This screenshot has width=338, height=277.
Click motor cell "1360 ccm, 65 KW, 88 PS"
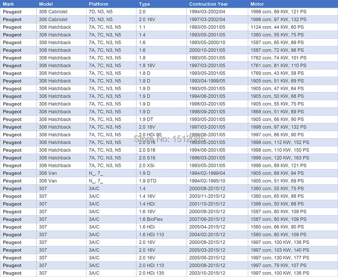[293, 196]
